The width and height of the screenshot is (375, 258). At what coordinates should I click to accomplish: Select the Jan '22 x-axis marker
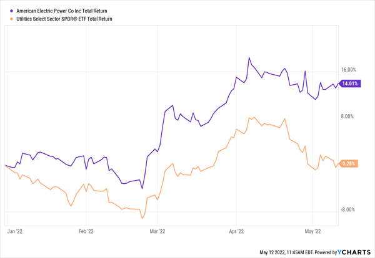14,231
